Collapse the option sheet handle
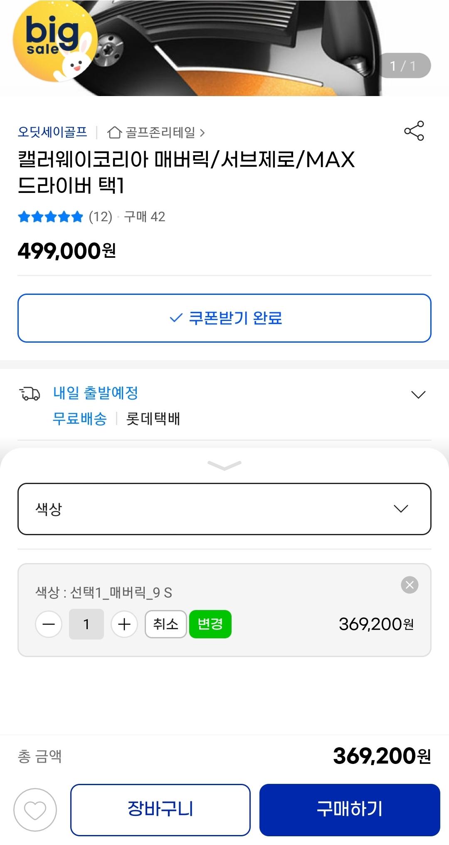Image resolution: width=449 pixels, height=845 pixels. (224, 465)
